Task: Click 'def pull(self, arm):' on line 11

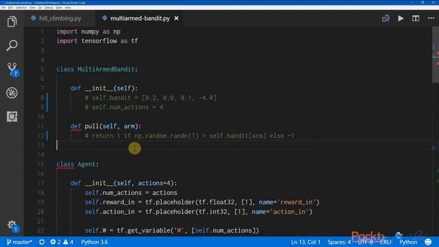Action: [106, 126]
